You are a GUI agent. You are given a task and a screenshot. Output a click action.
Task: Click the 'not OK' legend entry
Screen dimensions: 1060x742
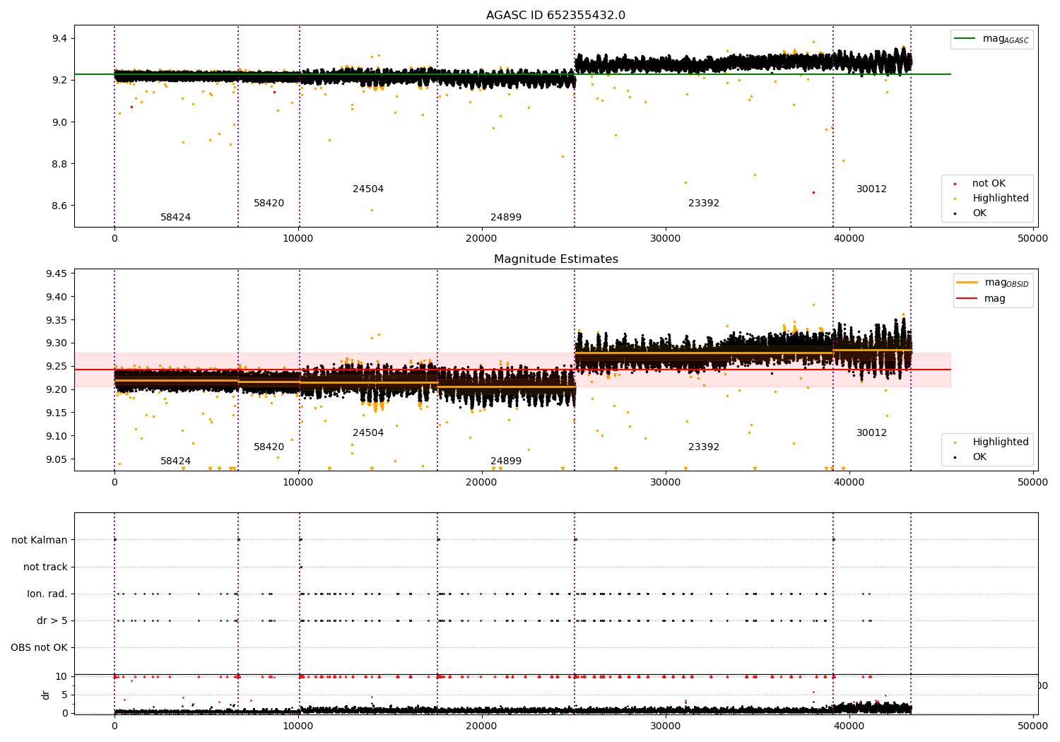[989, 184]
